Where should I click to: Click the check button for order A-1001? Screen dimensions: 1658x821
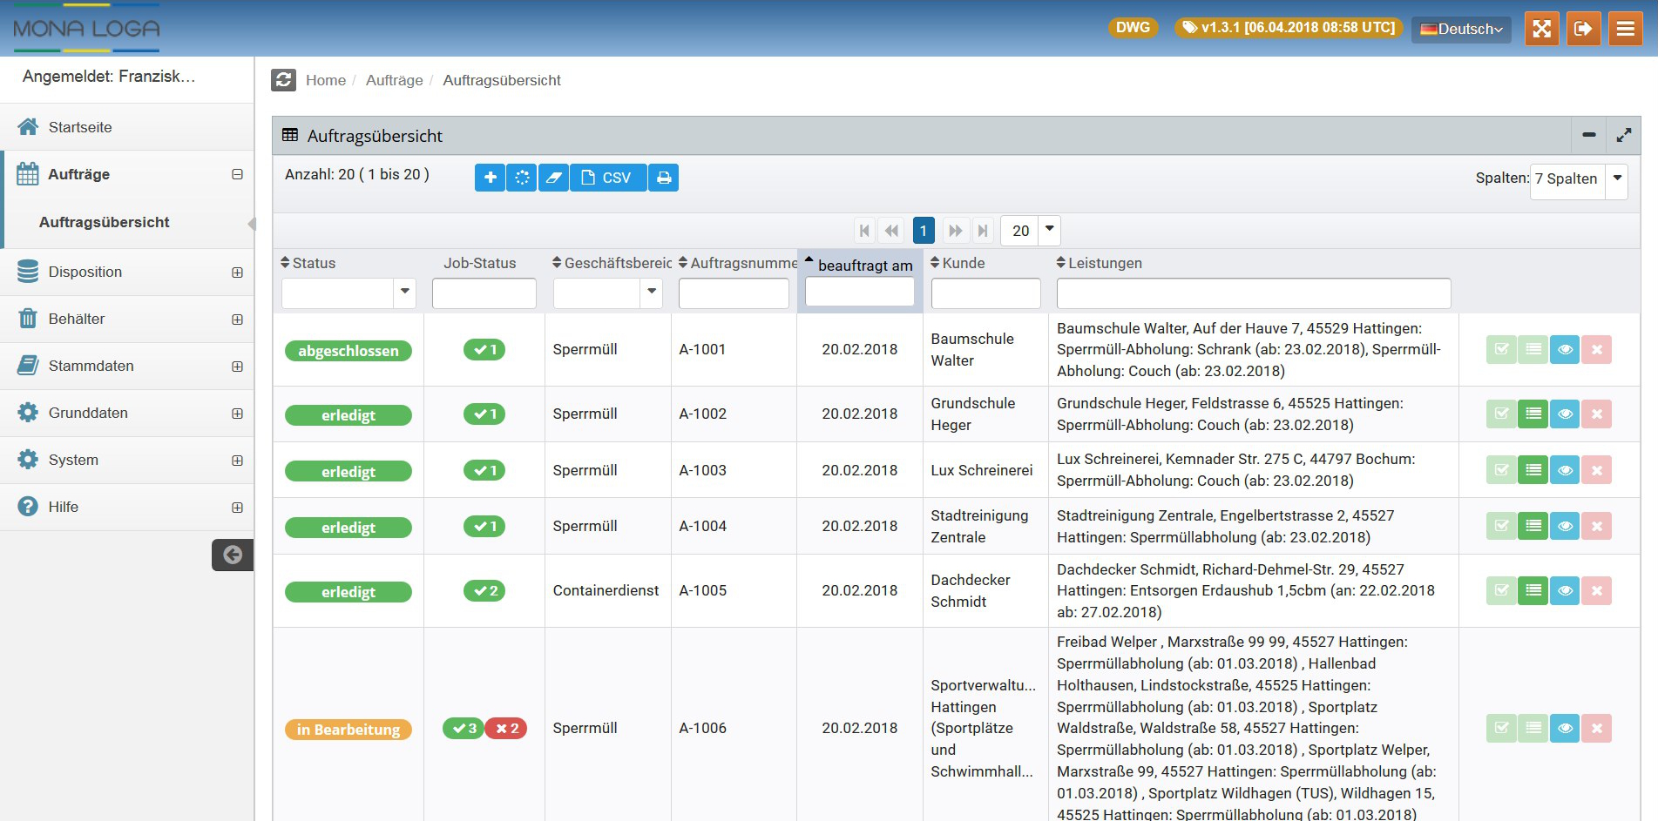pyautogui.click(x=1501, y=350)
